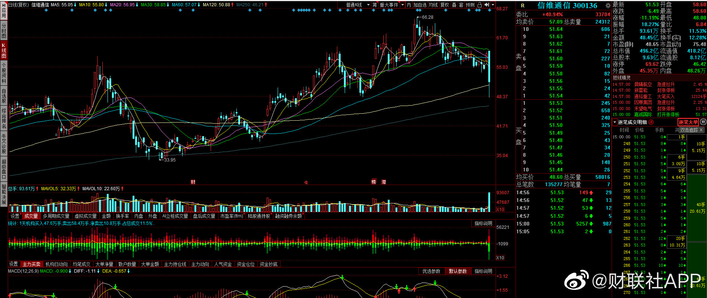
Task: Switch to 融资融券余额 indicator tab
Action: 289,216
